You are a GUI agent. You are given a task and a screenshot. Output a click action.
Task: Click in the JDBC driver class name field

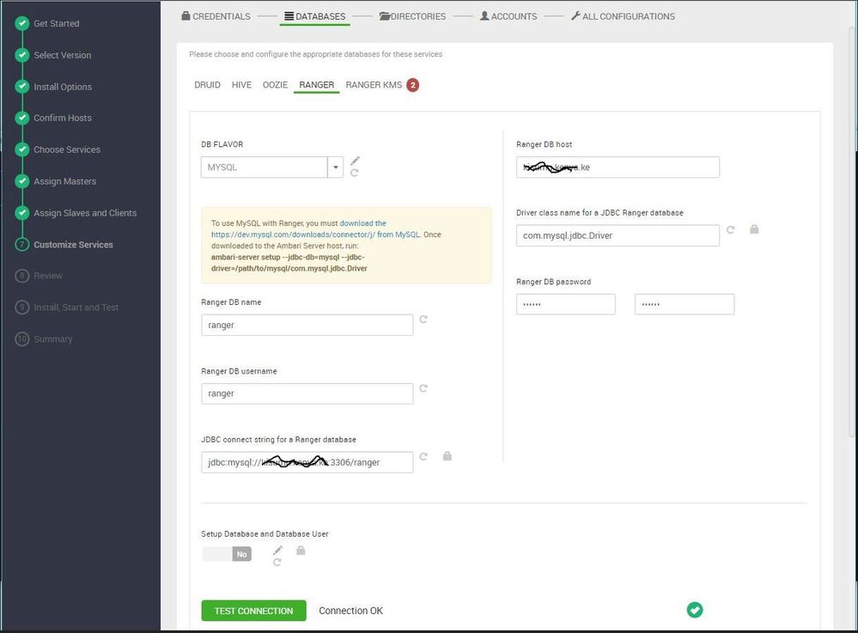(618, 236)
